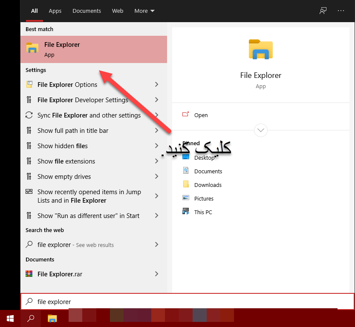Click the feedback icon in search header

pos(323,11)
